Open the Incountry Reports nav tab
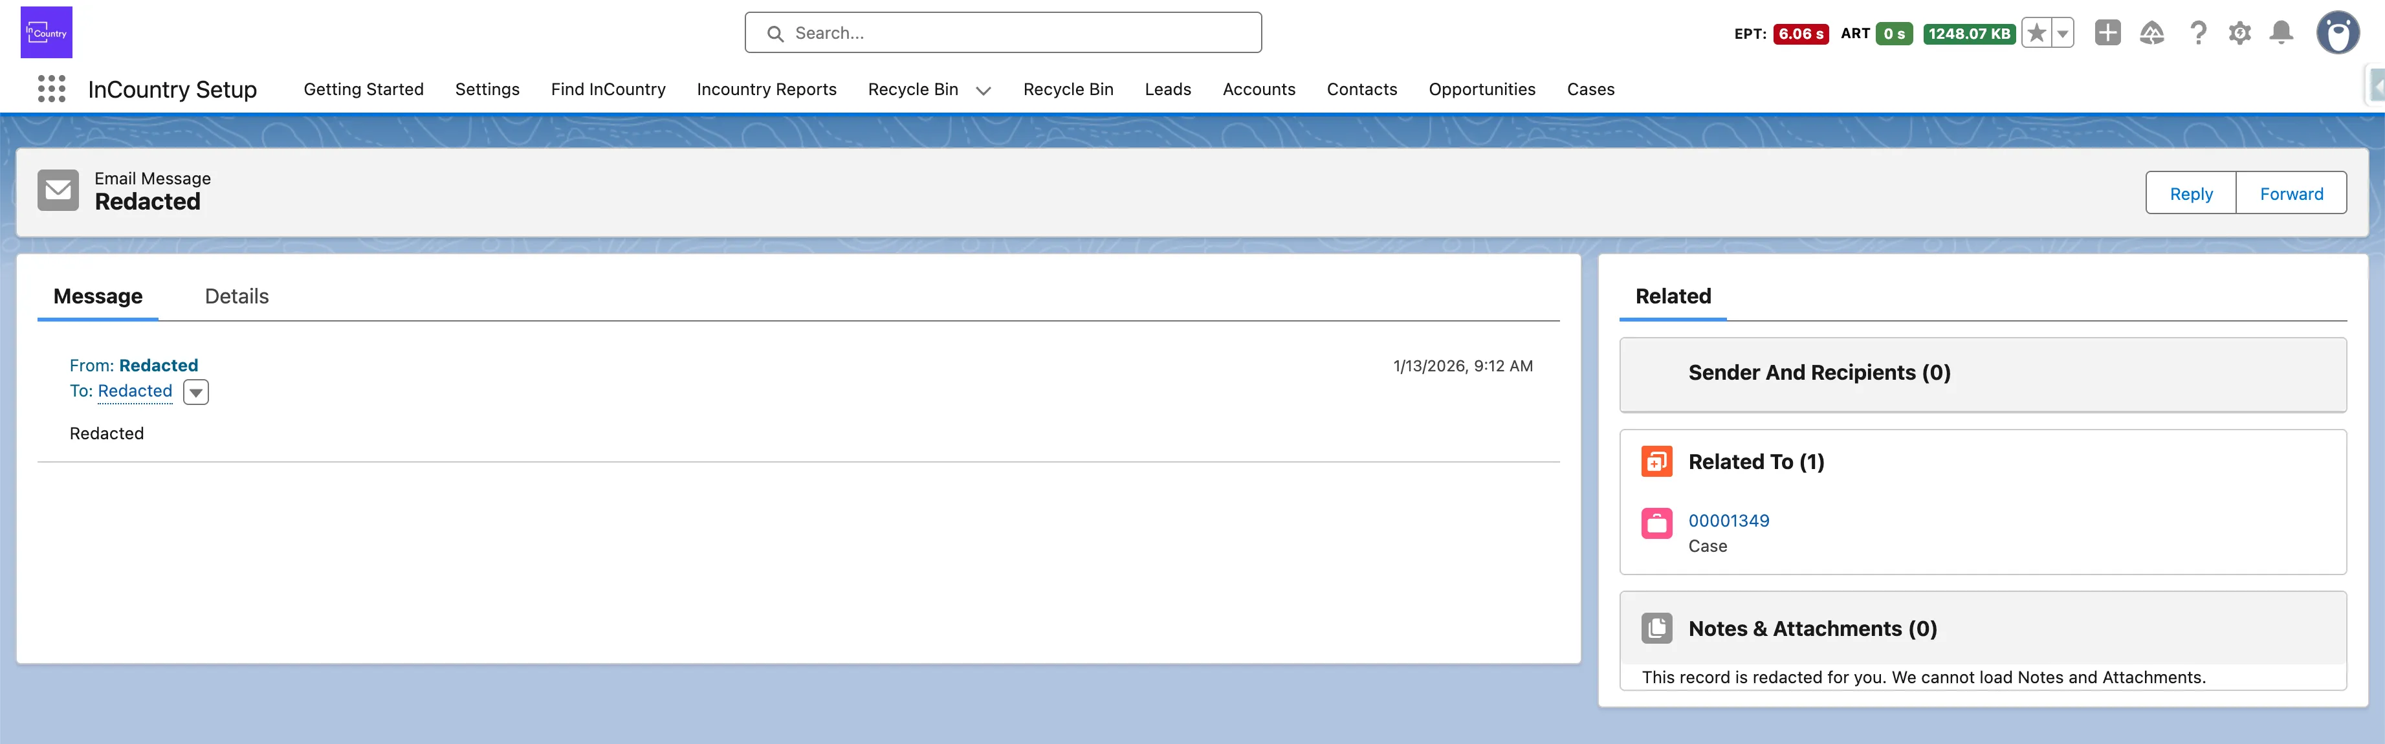2385x744 pixels. 765,89
